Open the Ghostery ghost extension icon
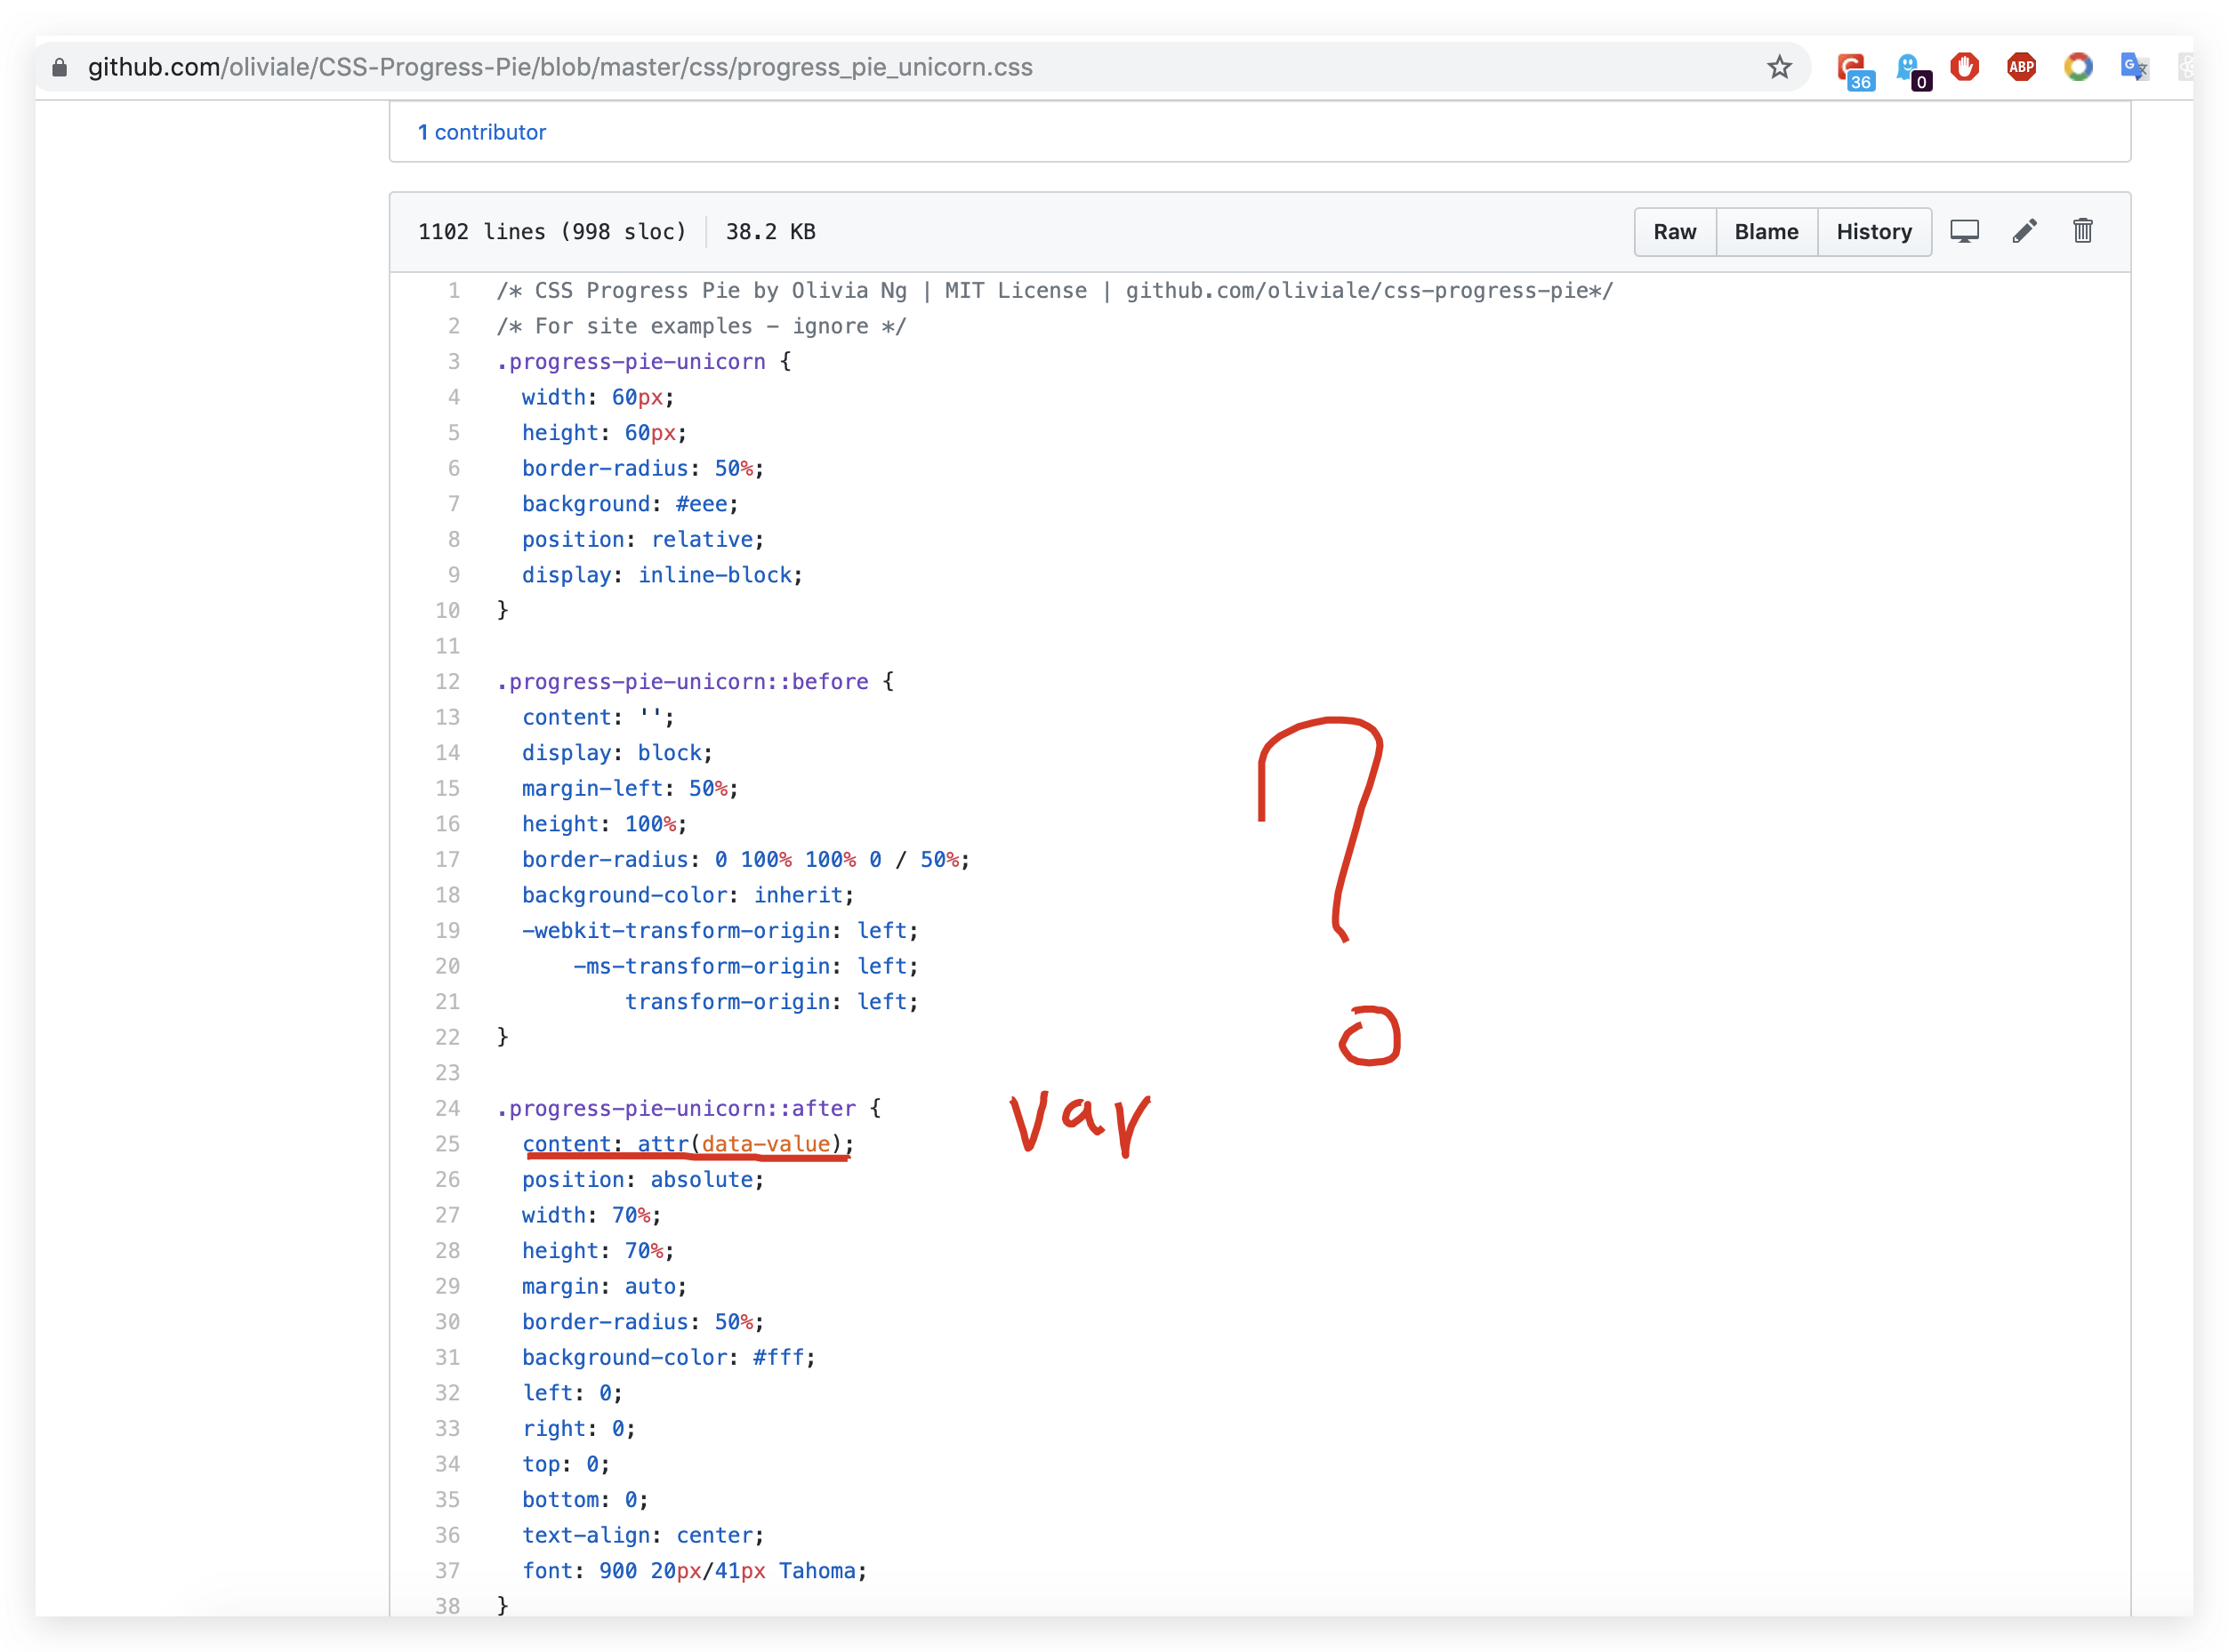 pyautogui.click(x=1911, y=70)
